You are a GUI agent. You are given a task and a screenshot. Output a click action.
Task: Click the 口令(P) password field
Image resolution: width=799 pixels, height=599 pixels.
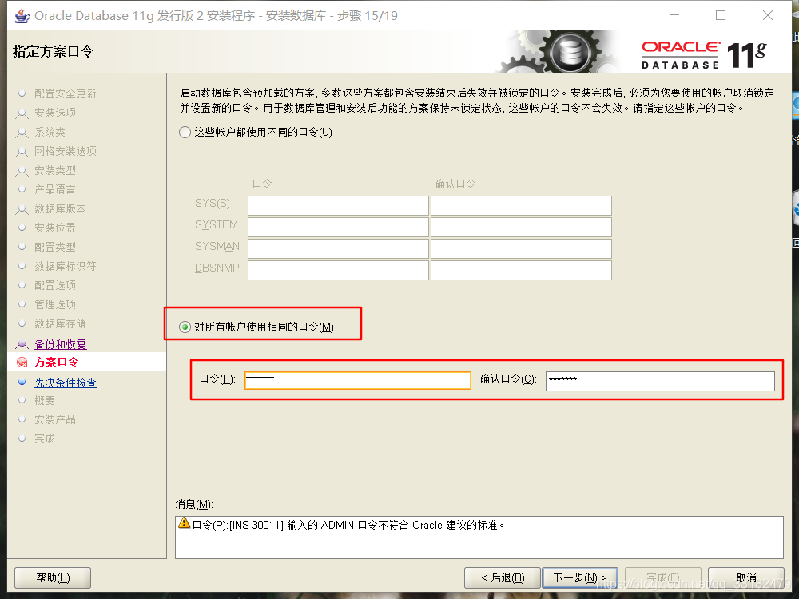click(358, 380)
